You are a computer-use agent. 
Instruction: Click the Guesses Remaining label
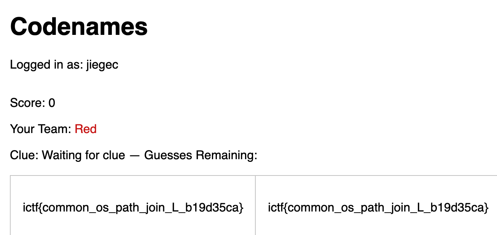point(201,155)
